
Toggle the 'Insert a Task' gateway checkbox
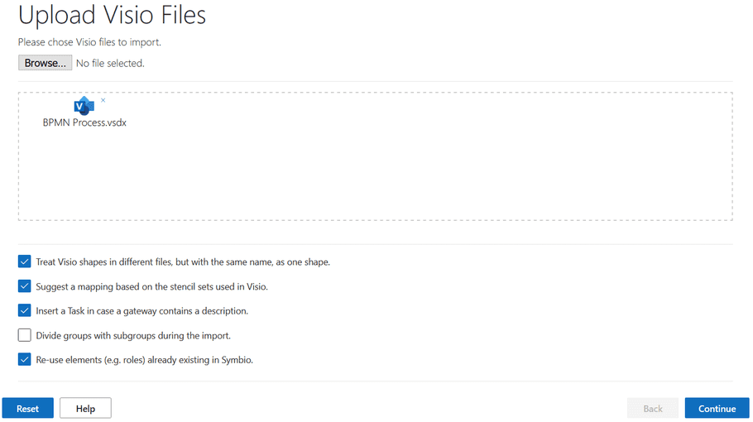25,310
